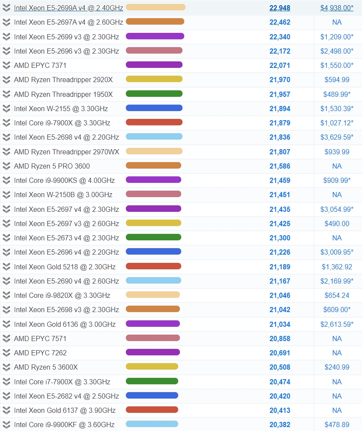362x431 pixels.
Task: Open the $3,629.59* price link
Action: (x=337, y=137)
